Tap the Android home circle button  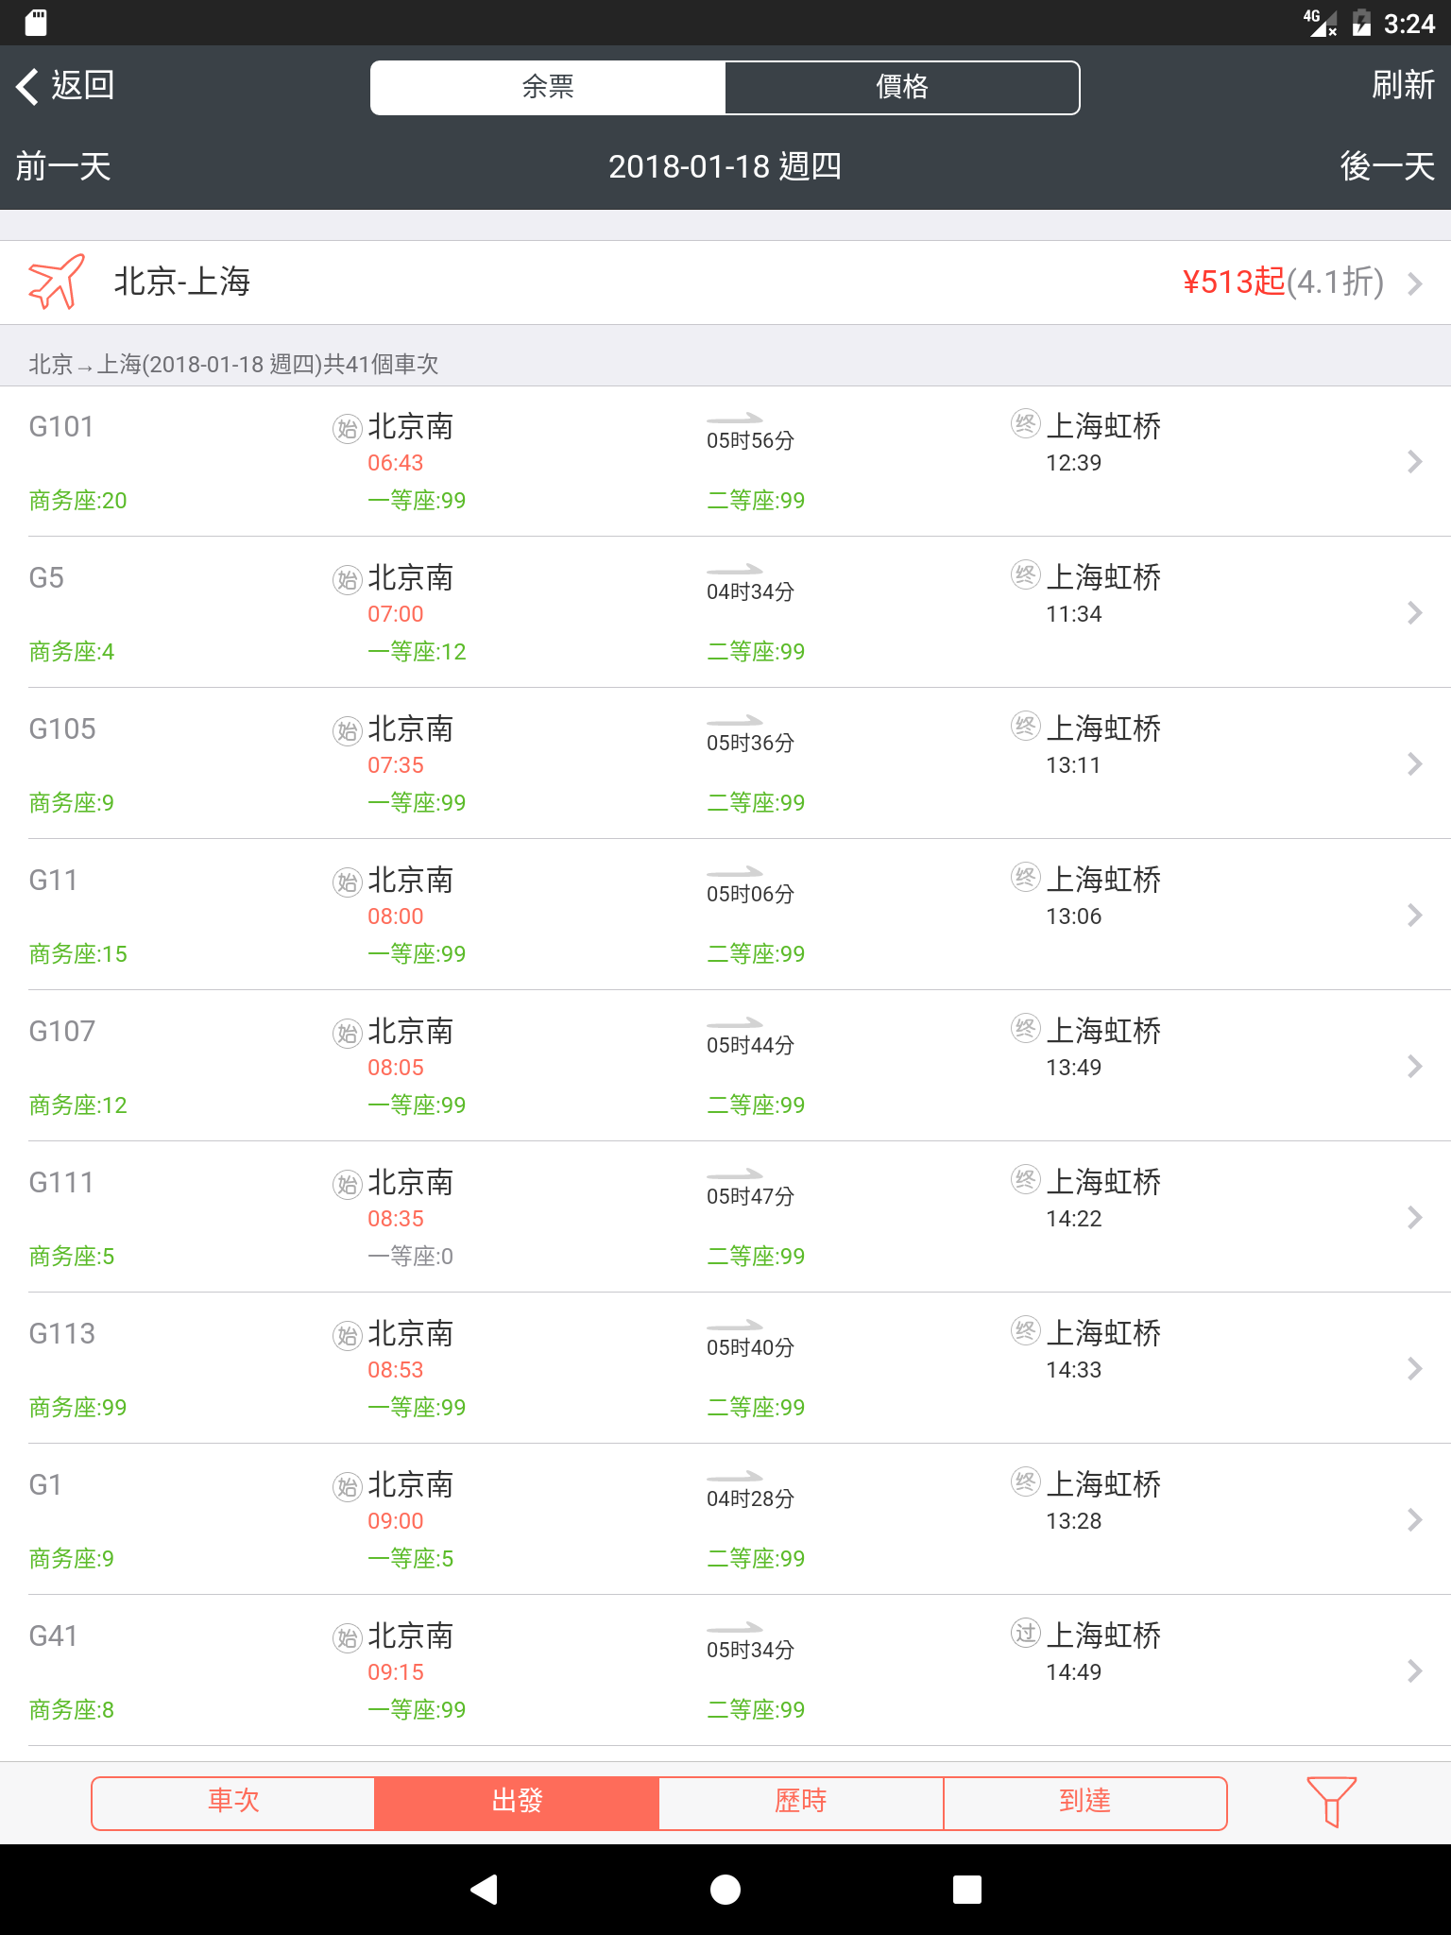coord(725,1890)
